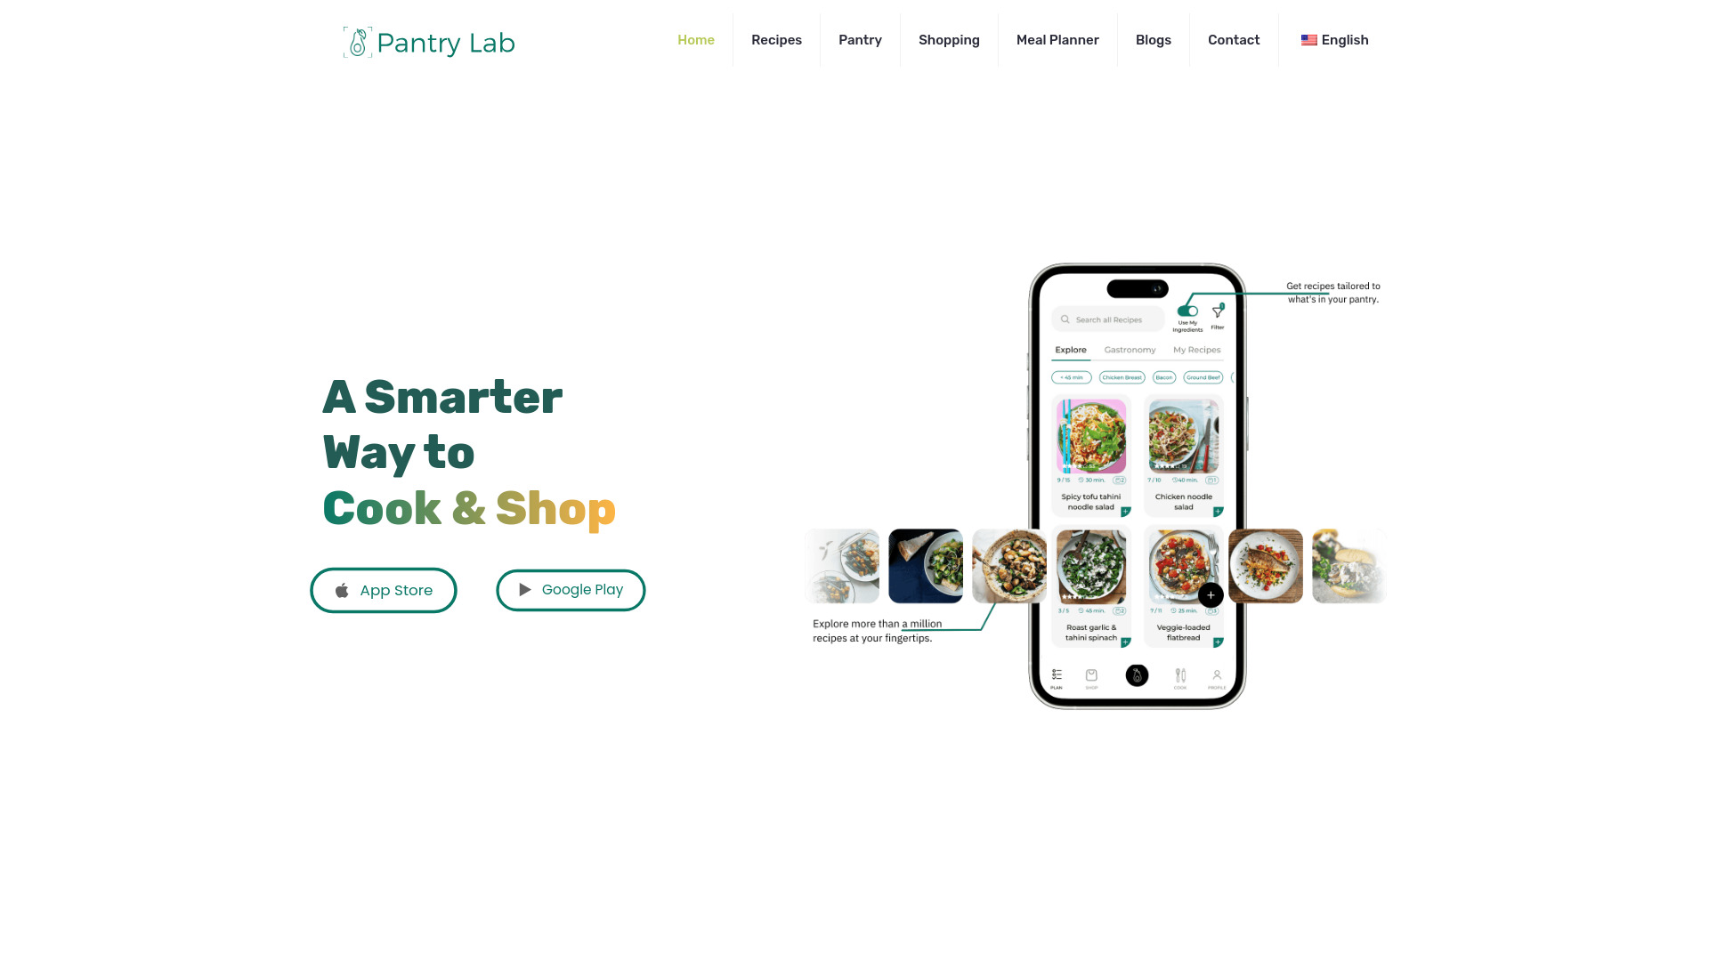The height and width of the screenshot is (961, 1709).
Task: Click the Google Play triangle icon
Action: pyautogui.click(x=524, y=589)
